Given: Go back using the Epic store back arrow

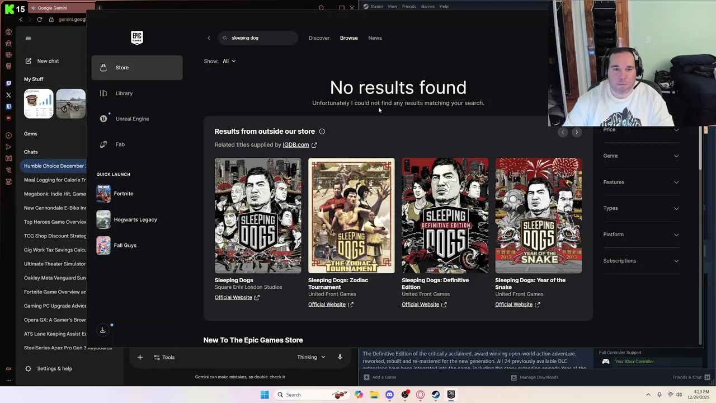Looking at the screenshot, I should coord(209,38).
